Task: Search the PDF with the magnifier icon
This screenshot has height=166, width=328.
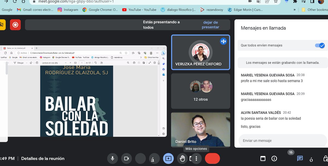Action: (128, 63)
